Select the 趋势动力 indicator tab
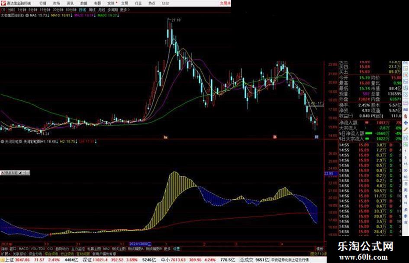 pyautogui.click(x=62, y=249)
